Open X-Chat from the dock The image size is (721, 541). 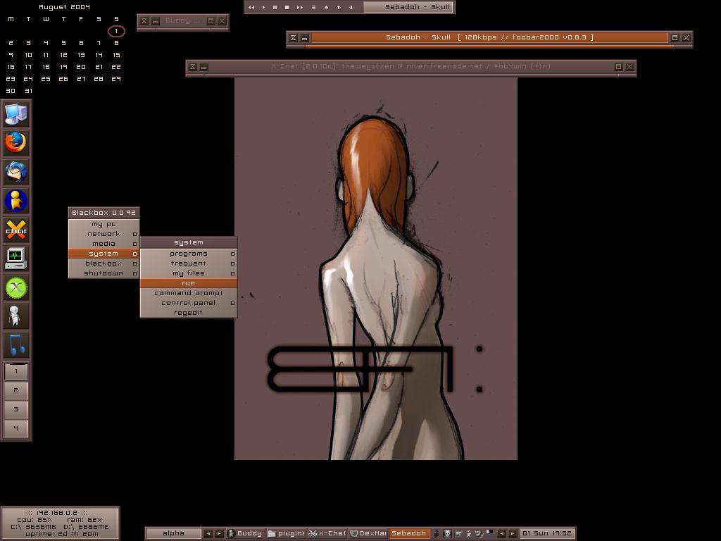(x=16, y=230)
